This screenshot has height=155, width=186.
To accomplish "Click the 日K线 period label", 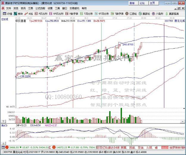I will tap(5, 19).
